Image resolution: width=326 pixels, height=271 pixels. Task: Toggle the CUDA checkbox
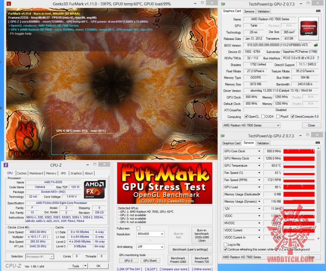pos(263,116)
